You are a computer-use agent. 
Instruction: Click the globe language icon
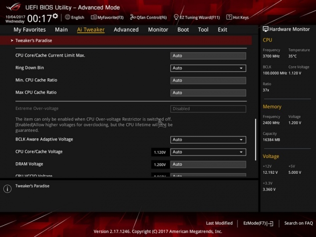pos(68,17)
